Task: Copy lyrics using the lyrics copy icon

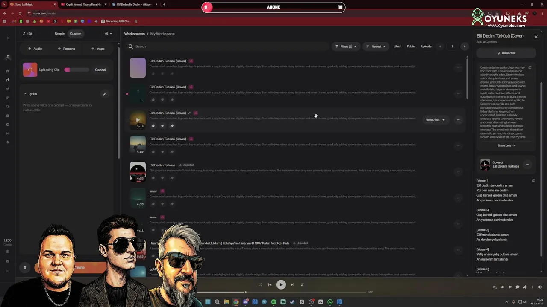Action: 533,180
